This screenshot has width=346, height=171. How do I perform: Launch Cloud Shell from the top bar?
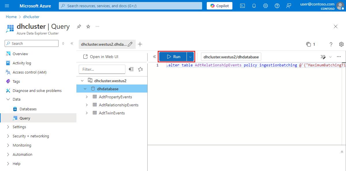(242, 6)
